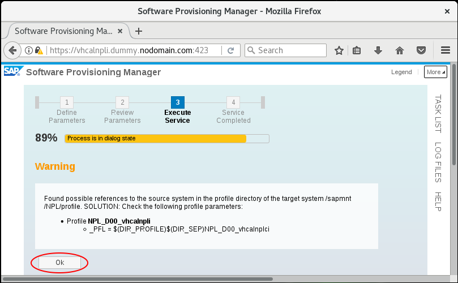Open the downloads arrow icon
Image resolution: width=458 pixels, height=283 pixels.
[x=378, y=50]
